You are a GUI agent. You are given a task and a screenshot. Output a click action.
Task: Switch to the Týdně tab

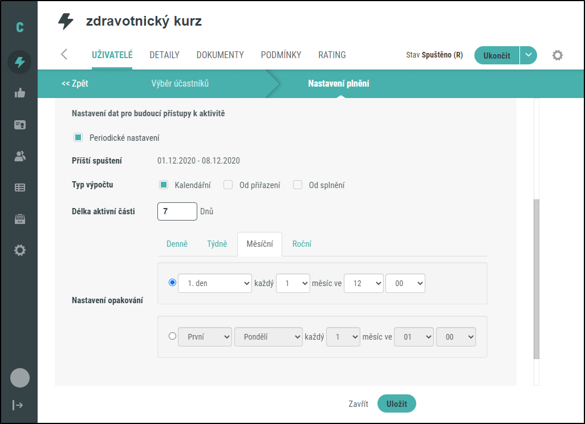pyautogui.click(x=217, y=244)
